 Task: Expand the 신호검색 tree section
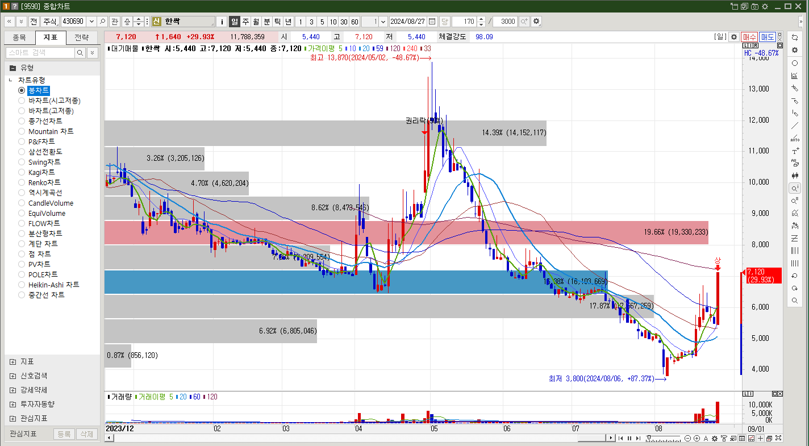point(12,376)
